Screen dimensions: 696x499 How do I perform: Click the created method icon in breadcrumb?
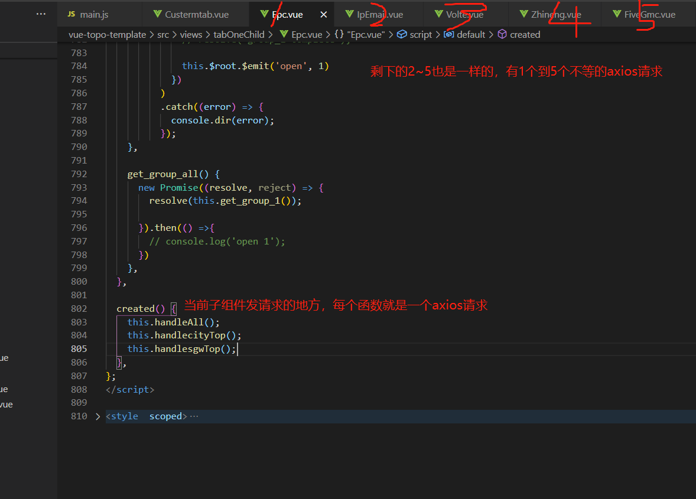coord(502,34)
